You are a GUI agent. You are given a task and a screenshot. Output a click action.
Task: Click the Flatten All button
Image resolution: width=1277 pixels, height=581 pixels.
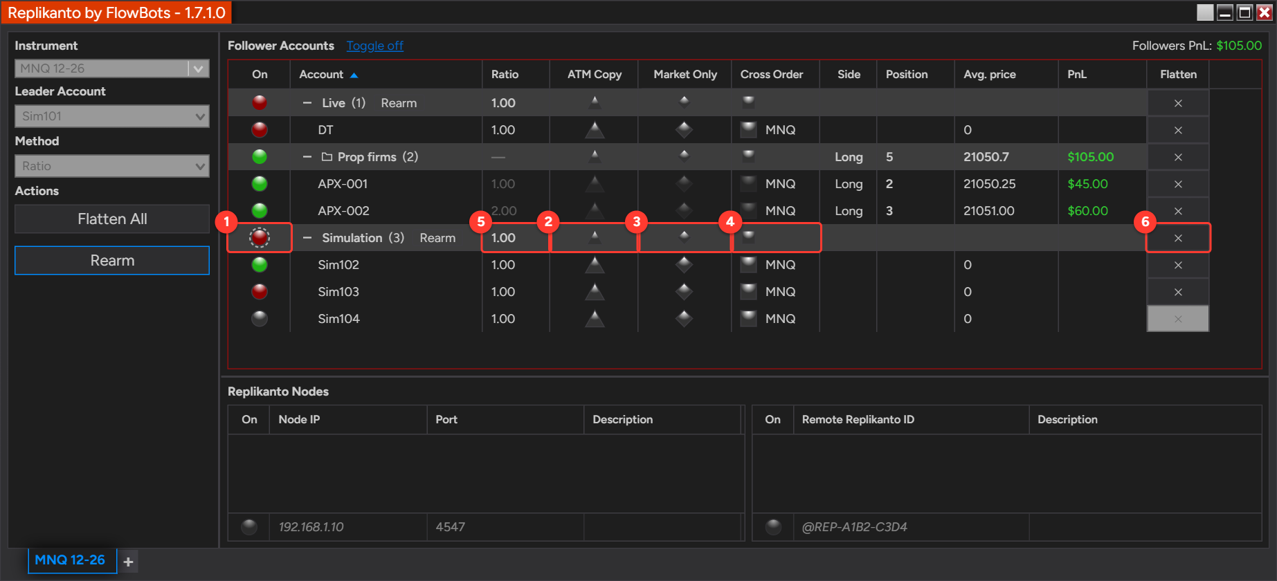point(112,219)
